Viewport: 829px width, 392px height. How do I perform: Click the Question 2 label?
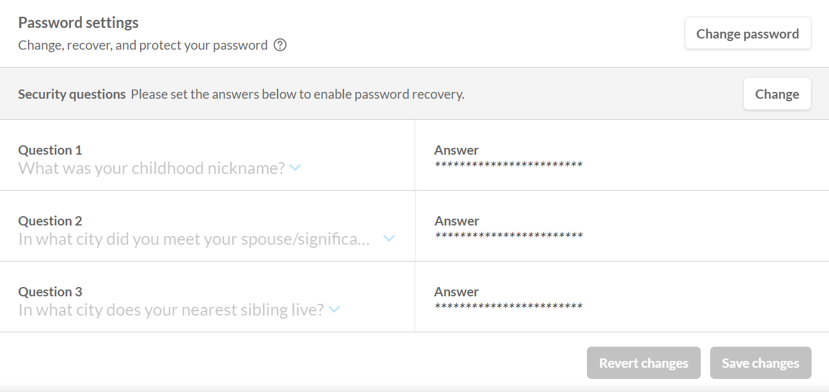[50, 221]
